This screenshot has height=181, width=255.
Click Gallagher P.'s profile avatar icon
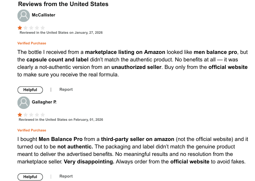tap(24, 103)
